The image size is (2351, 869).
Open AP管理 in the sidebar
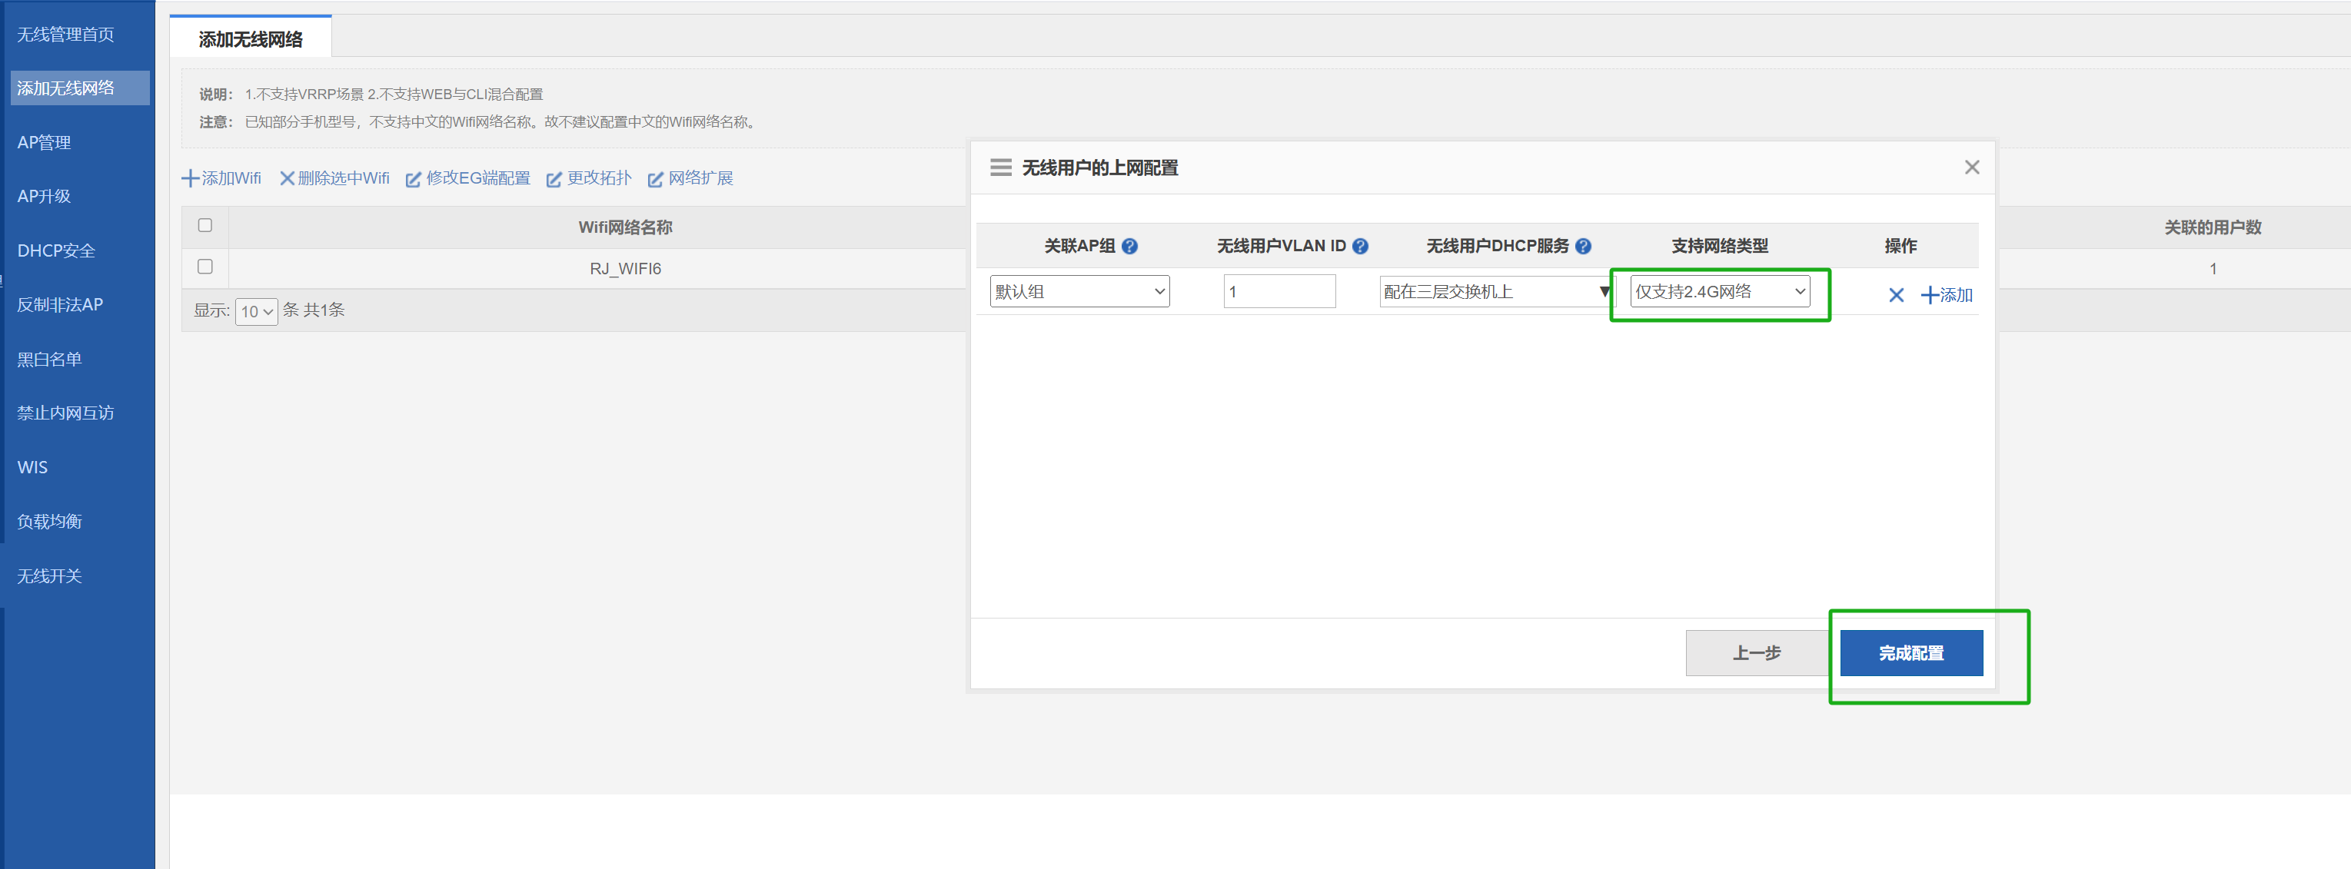click(x=44, y=142)
